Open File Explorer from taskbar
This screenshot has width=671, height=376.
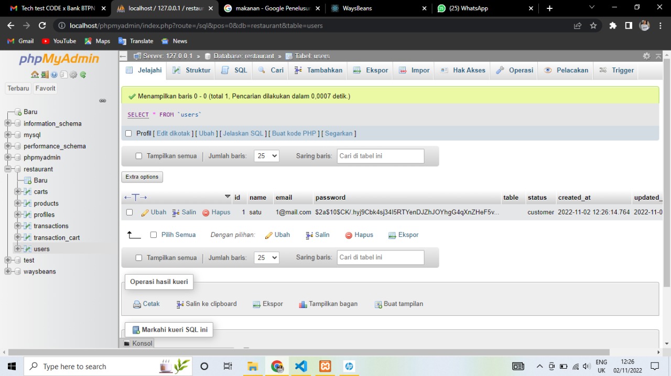[x=253, y=366]
